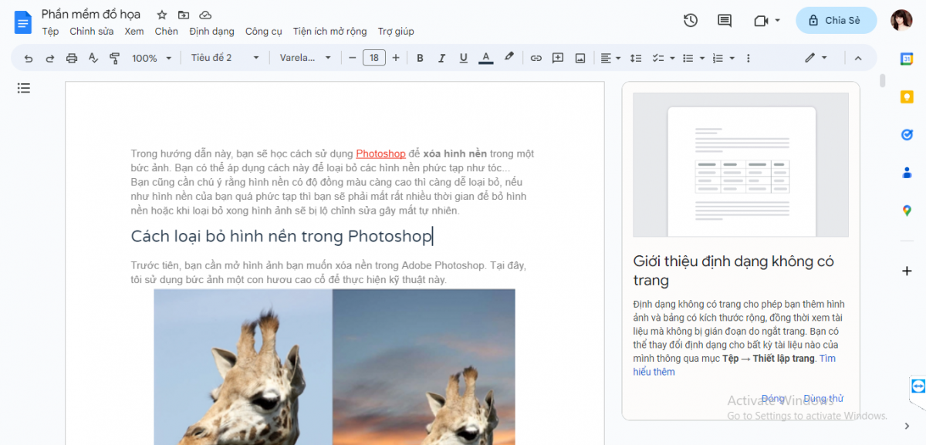Insert a link with the toolbar icon
The width and height of the screenshot is (926, 445).
(536, 58)
